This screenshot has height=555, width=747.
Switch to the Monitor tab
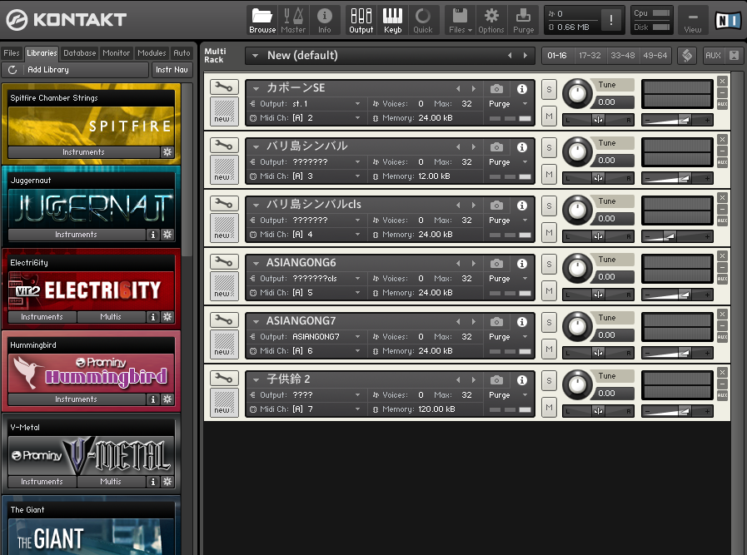point(117,52)
